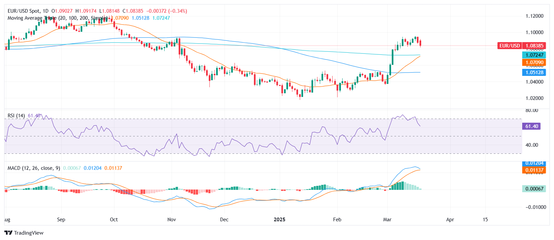The height and width of the screenshot is (240, 554).
Task: Click the red EUR/USD symbol price tag
Action: click(x=522, y=46)
